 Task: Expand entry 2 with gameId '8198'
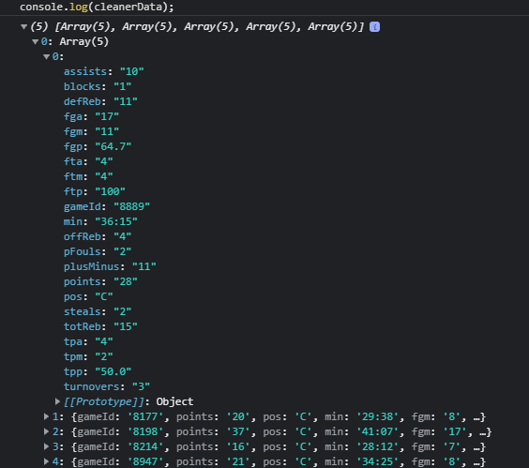46,431
